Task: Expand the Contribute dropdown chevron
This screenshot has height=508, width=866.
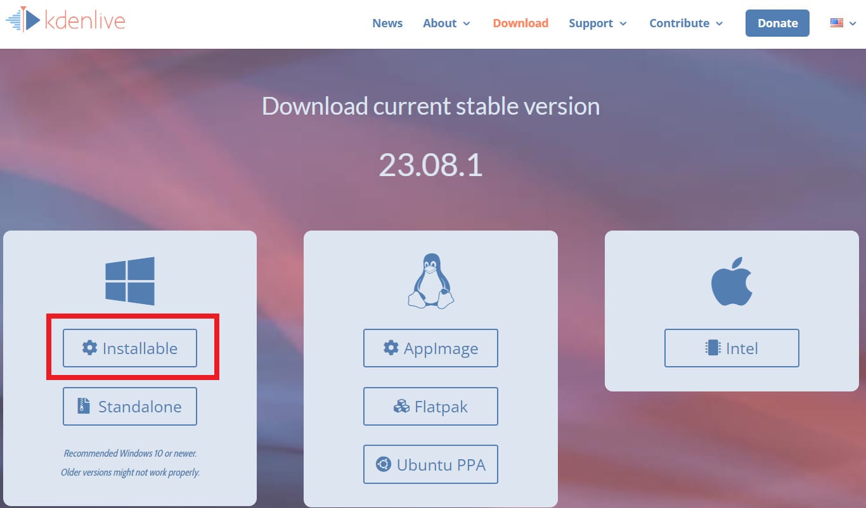Action: click(x=719, y=23)
